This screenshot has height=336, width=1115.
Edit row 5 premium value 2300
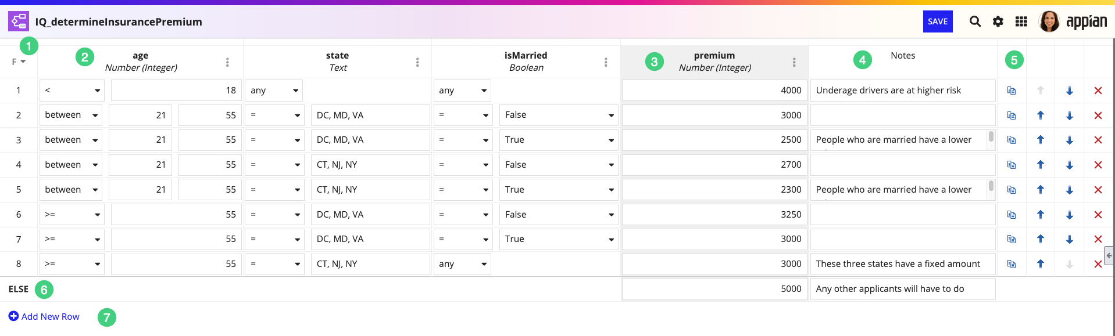[x=714, y=190]
